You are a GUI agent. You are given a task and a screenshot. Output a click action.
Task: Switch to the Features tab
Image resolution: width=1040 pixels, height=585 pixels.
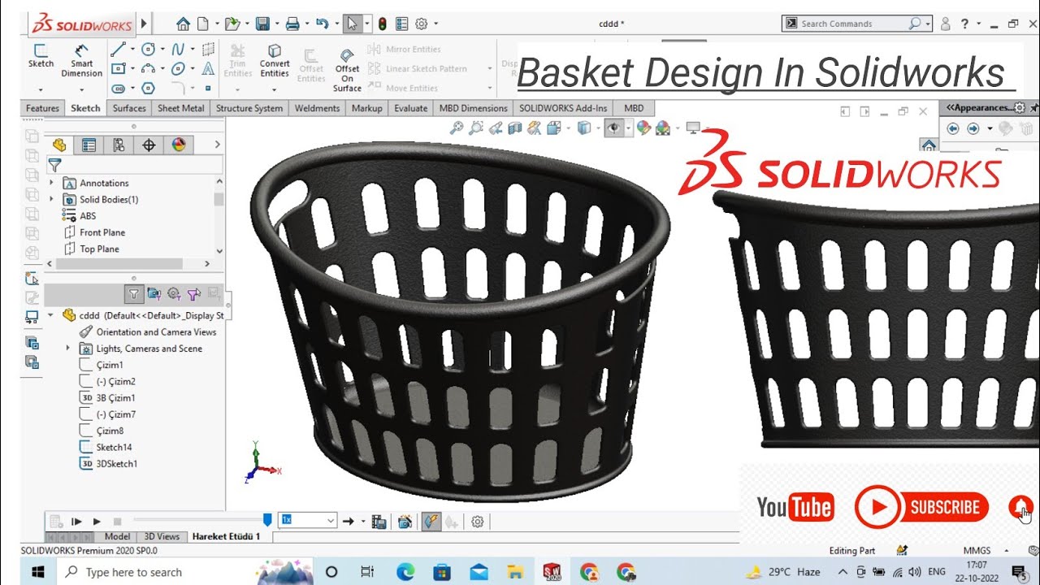42,108
